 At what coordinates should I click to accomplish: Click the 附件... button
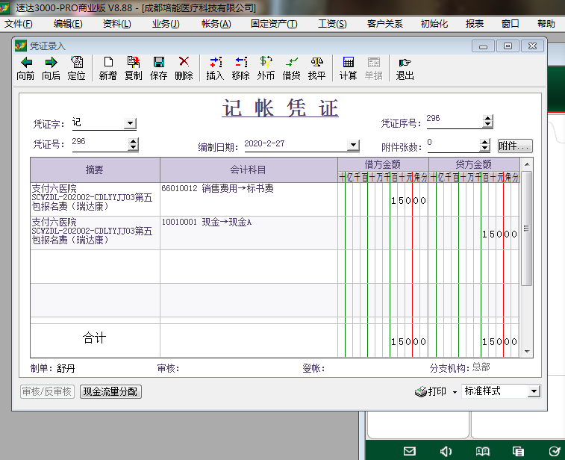tap(515, 146)
